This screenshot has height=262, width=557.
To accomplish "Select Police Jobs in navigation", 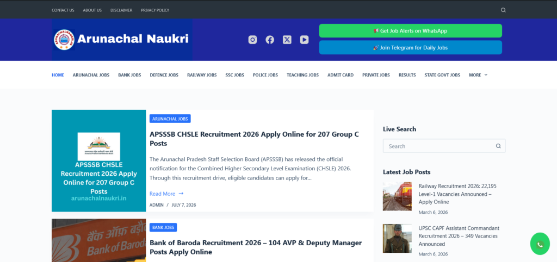I will (x=265, y=75).
